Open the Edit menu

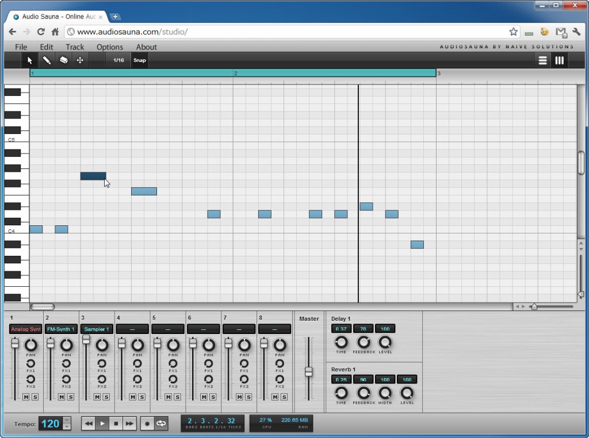pos(47,47)
